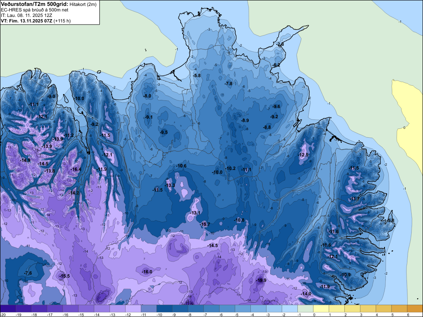Click the -19.9 temperature label

click(x=261, y=280)
